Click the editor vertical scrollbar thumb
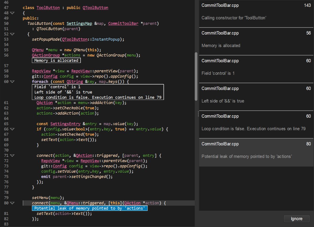 [196, 76]
